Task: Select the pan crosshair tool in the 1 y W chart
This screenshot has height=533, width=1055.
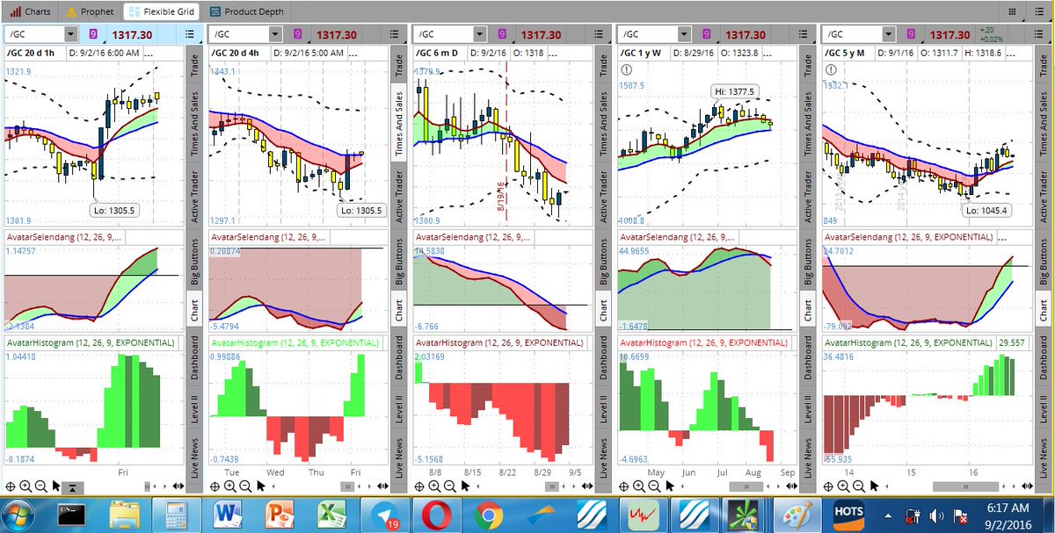Action: click(623, 486)
